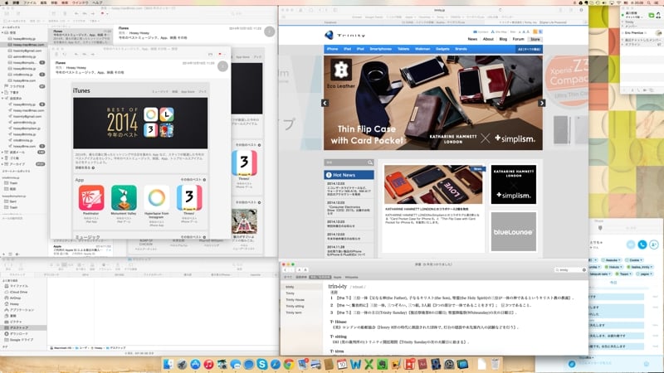Open the Blog navigation link
The height and width of the screenshot is (373, 664).
pos(502,39)
